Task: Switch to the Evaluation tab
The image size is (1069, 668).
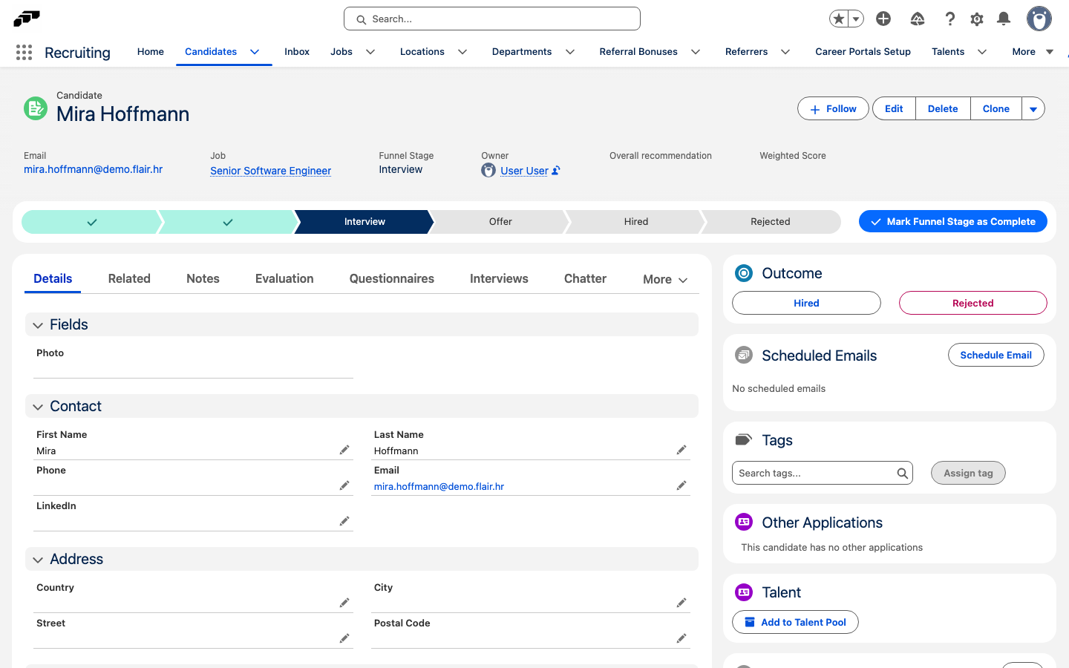Action: pos(284,279)
